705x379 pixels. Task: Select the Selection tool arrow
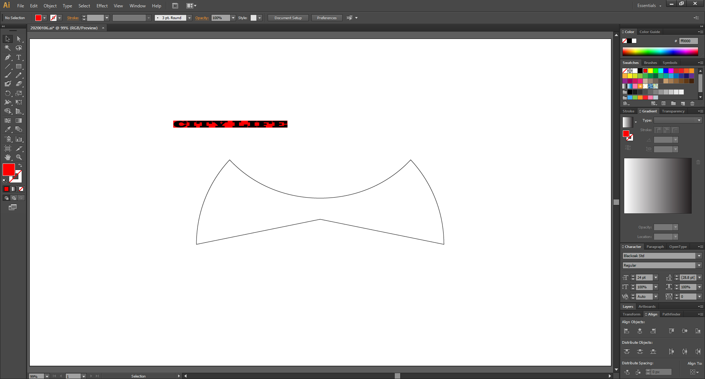pos(8,39)
